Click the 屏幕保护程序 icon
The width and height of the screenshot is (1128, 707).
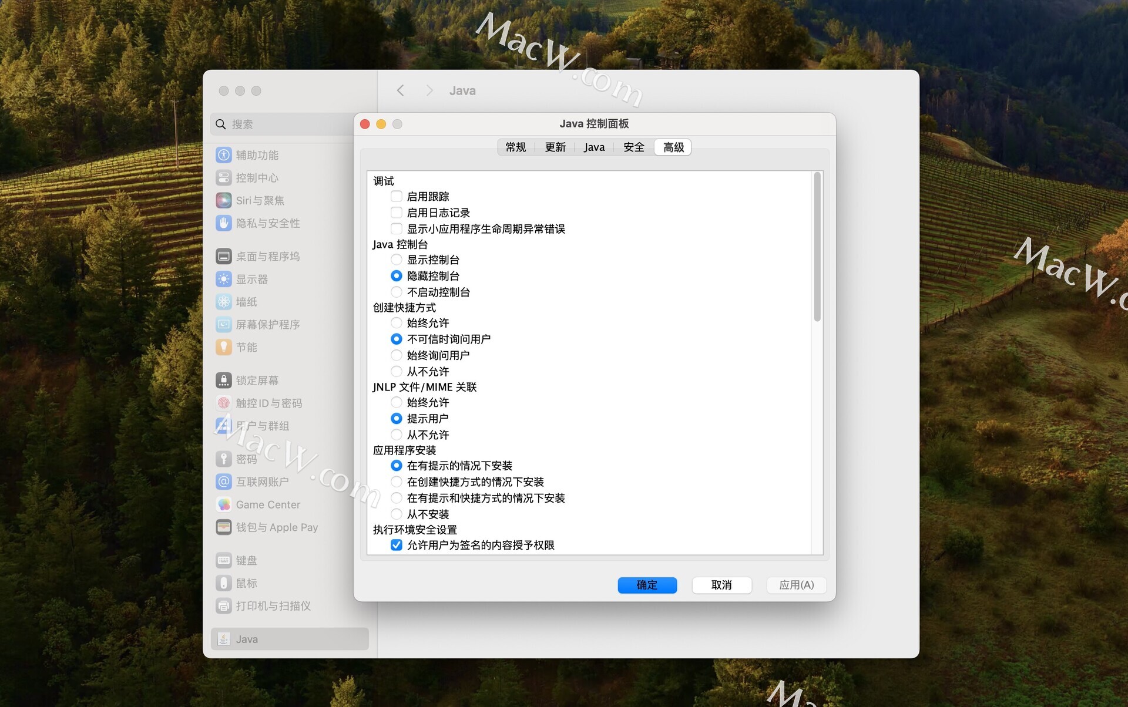click(x=223, y=325)
